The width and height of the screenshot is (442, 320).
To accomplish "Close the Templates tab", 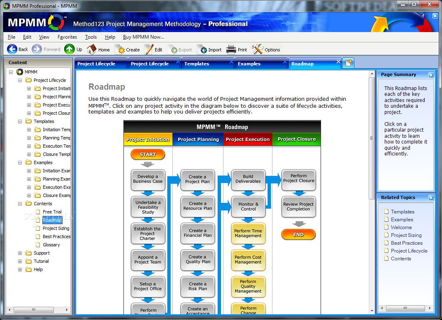I will click(x=231, y=61).
